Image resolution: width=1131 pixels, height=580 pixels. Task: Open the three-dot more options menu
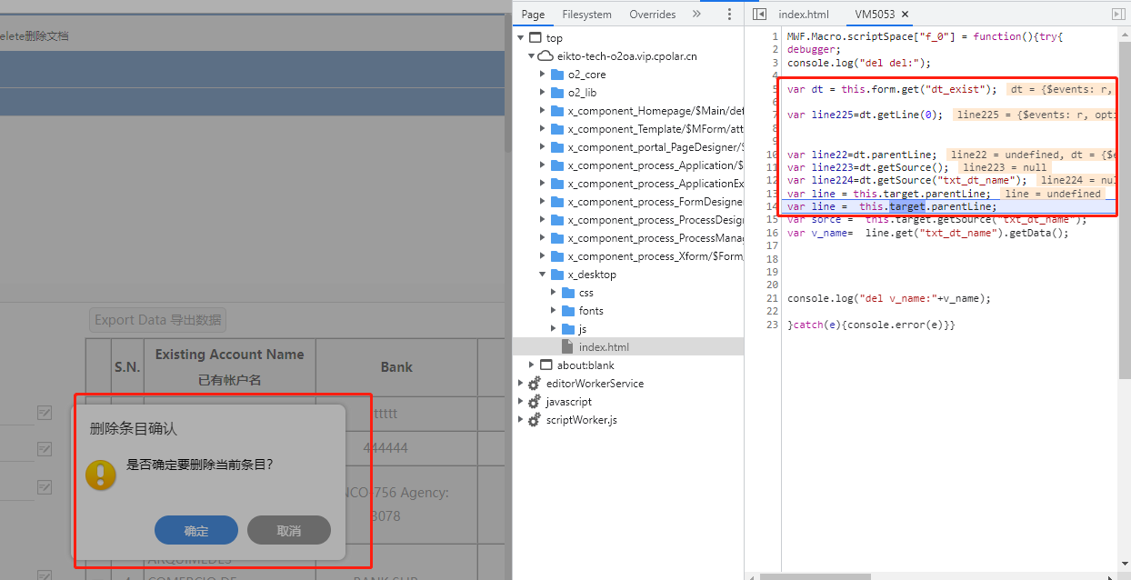pos(729,15)
